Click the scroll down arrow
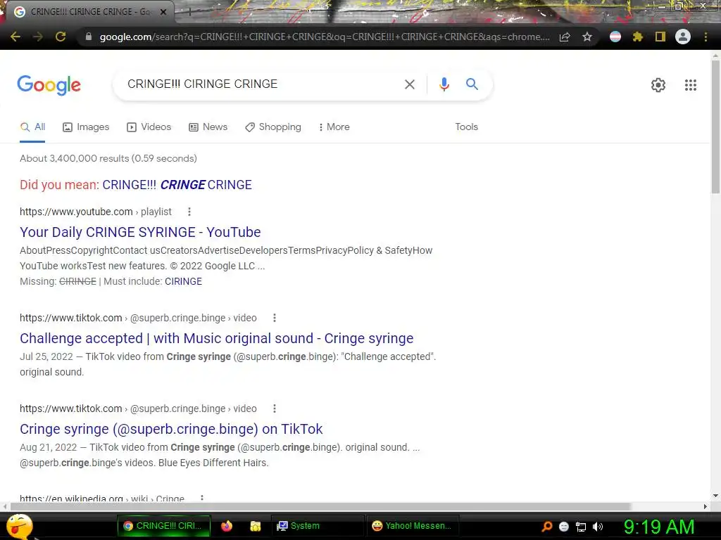The height and width of the screenshot is (540, 721). coord(715,496)
